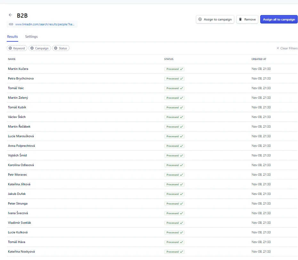
Task: Click Processed badge in Petra Brychcinova row
Action: pyautogui.click(x=174, y=79)
